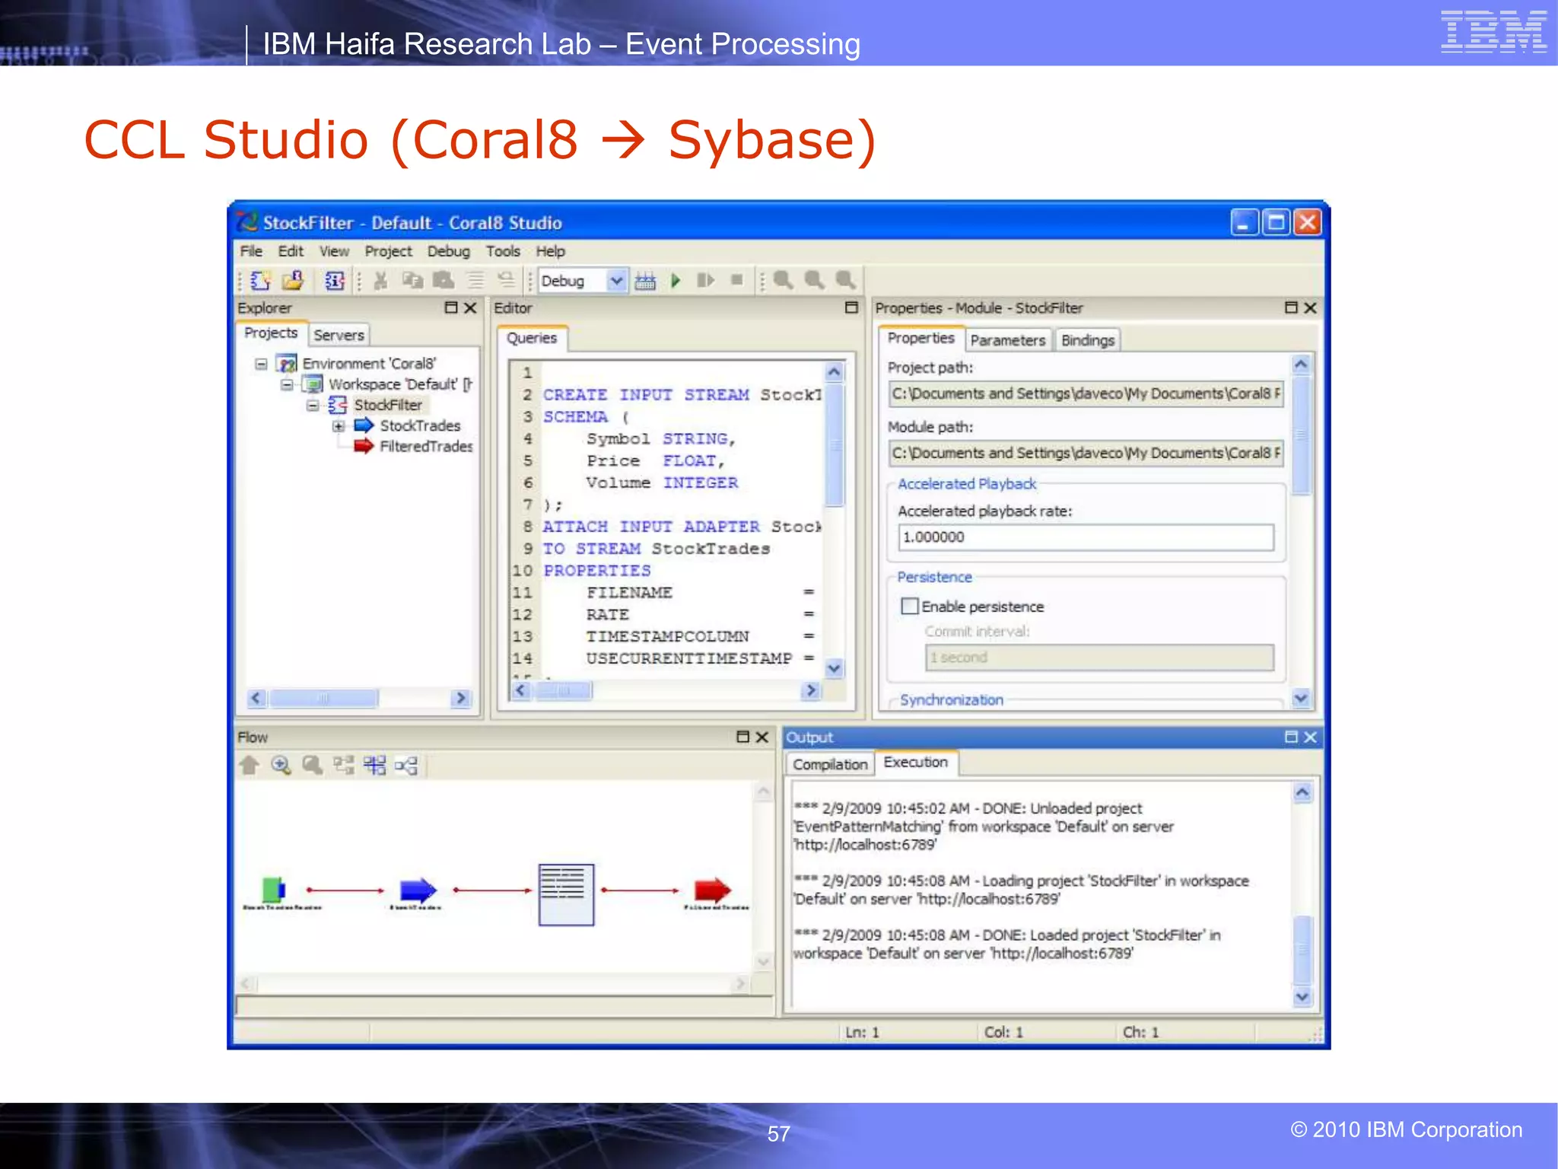Switch to the Bindings tab

(x=1088, y=340)
